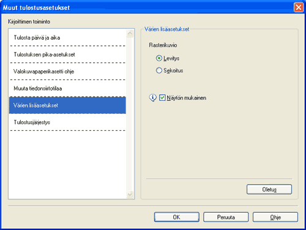Click the scrollbar track in function list
Screen dimensions: 306x230
pos(130,114)
